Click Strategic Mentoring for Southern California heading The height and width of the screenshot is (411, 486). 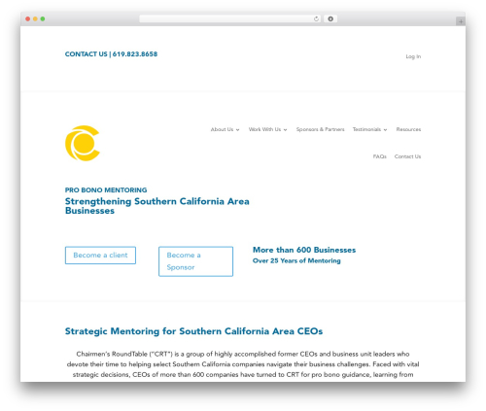[193, 331]
